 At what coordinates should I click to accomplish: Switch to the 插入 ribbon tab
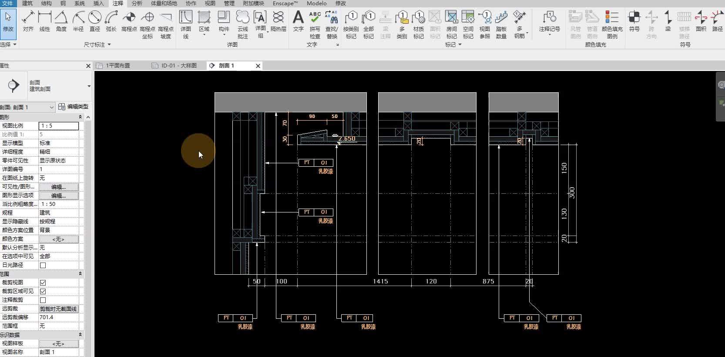coord(99,3)
